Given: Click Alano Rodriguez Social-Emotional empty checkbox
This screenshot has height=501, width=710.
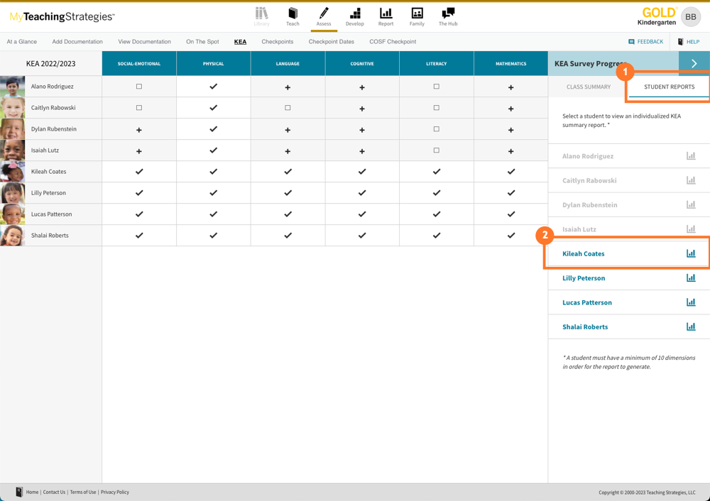Looking at the screenshot, I should tap(139, 87).
